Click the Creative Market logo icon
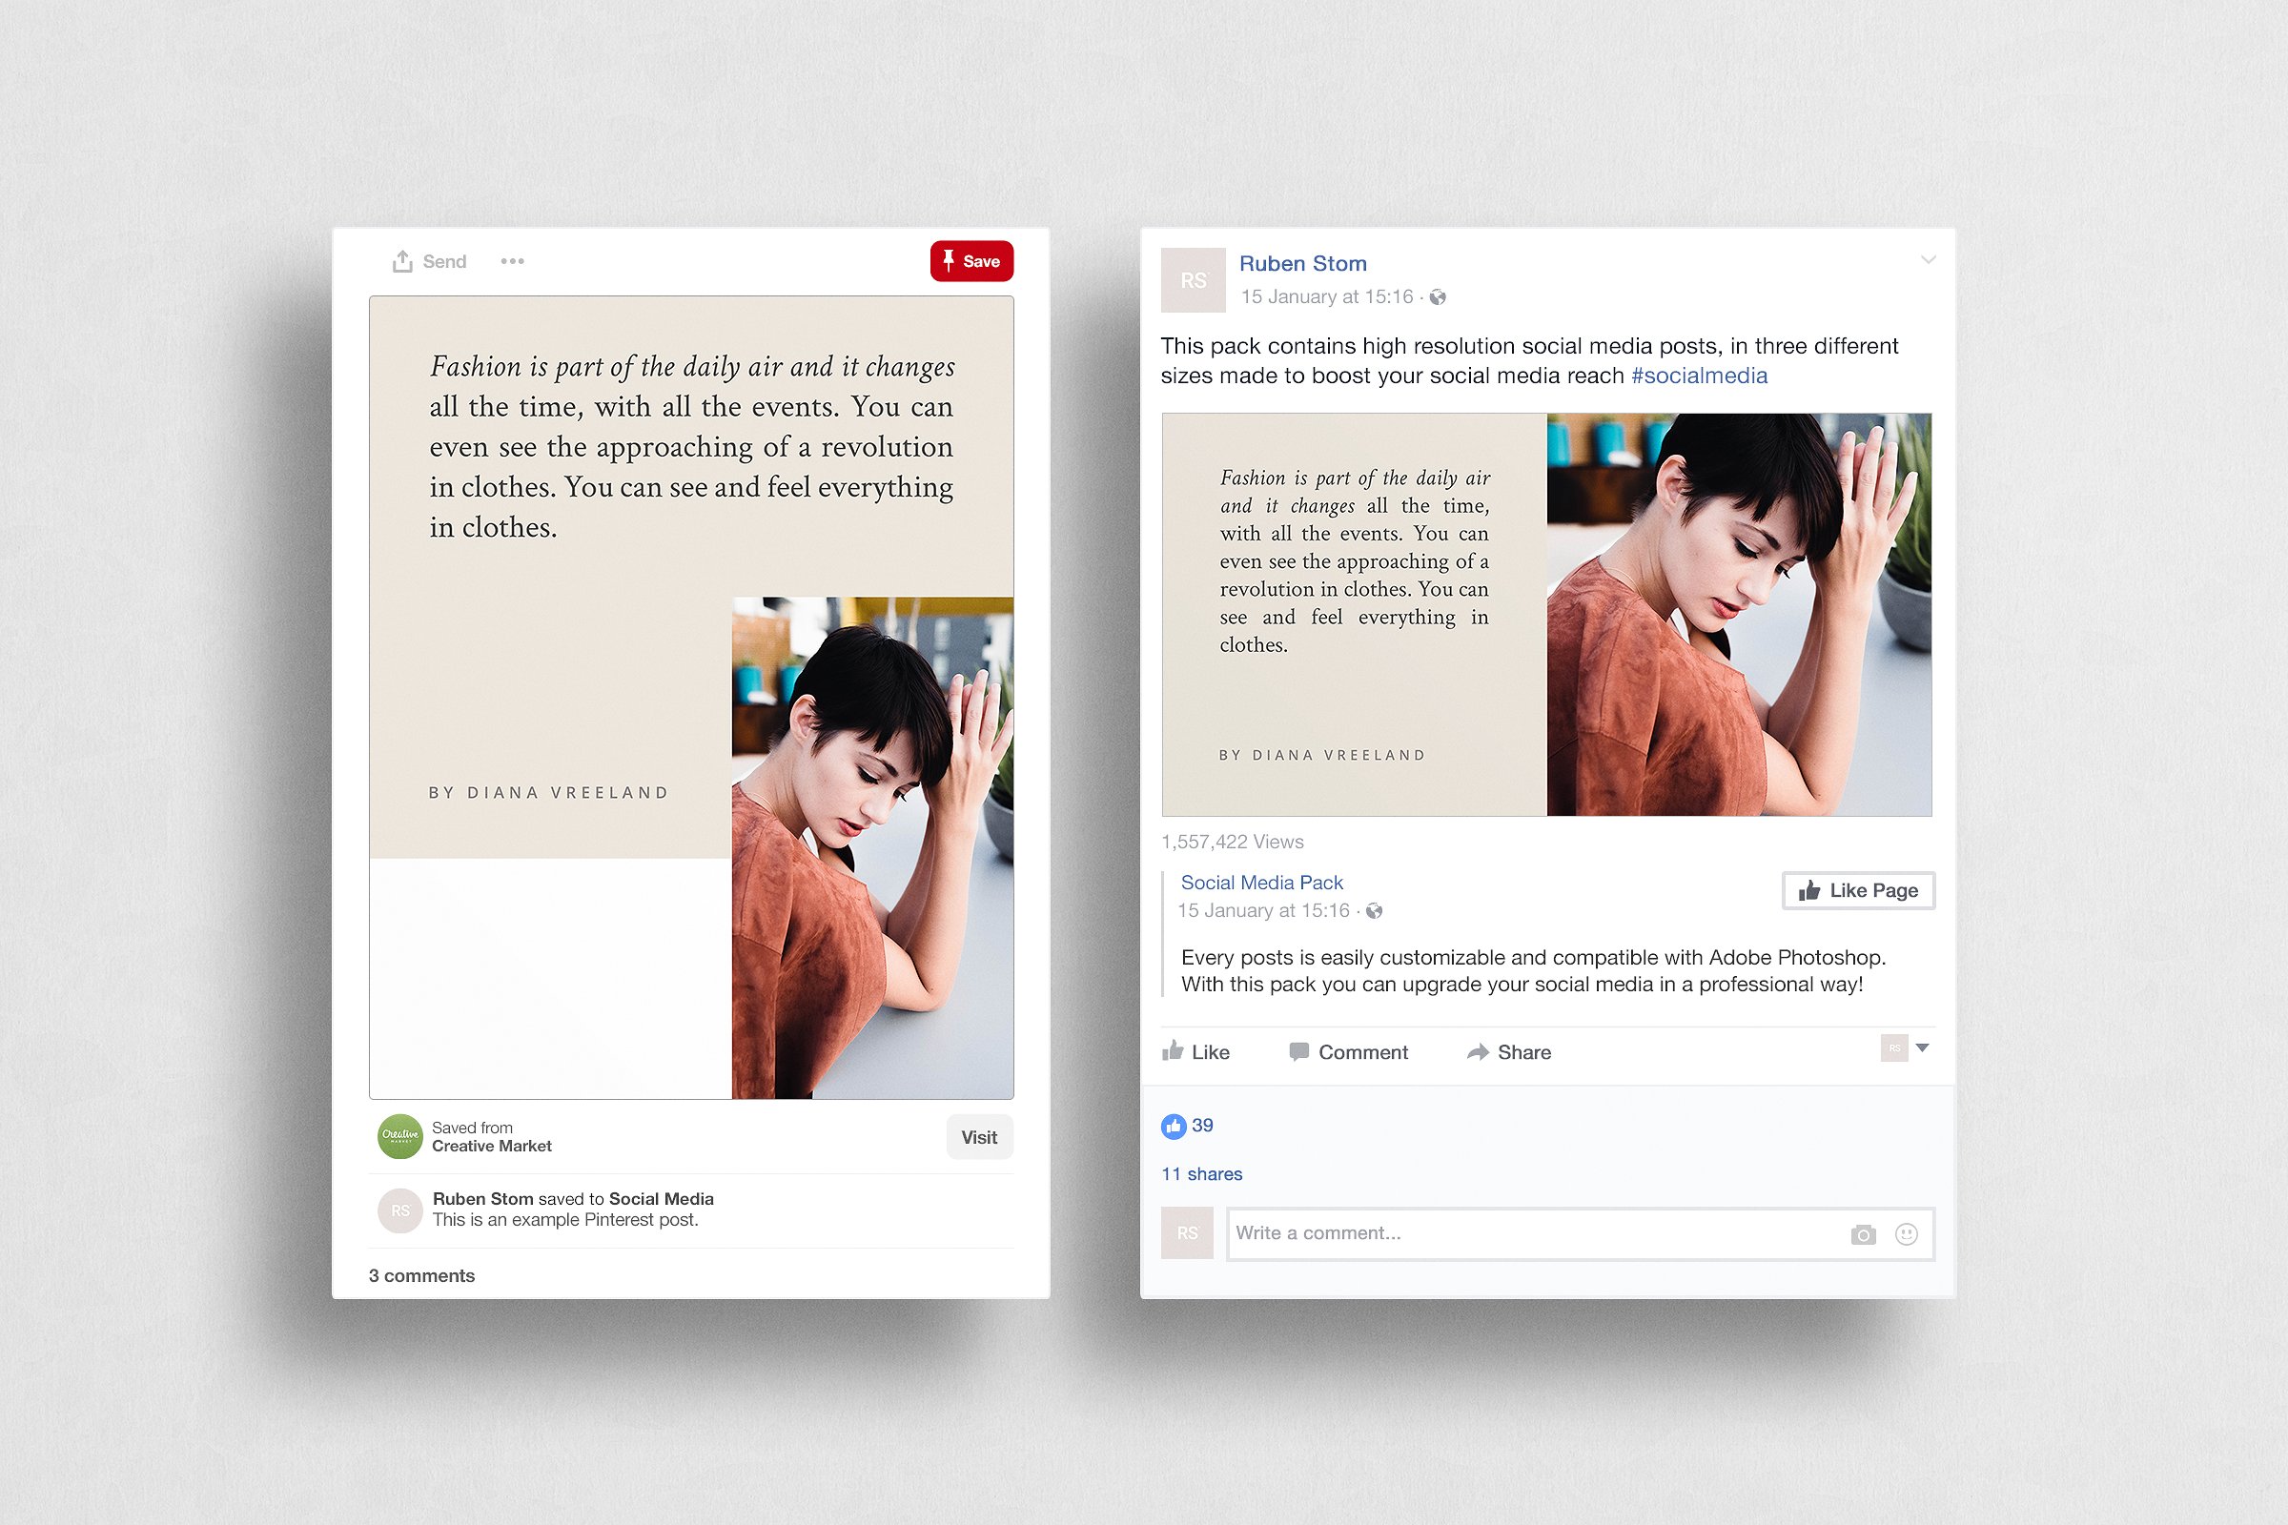This screenshot has height=1525, width=2288. (398, 1136)
